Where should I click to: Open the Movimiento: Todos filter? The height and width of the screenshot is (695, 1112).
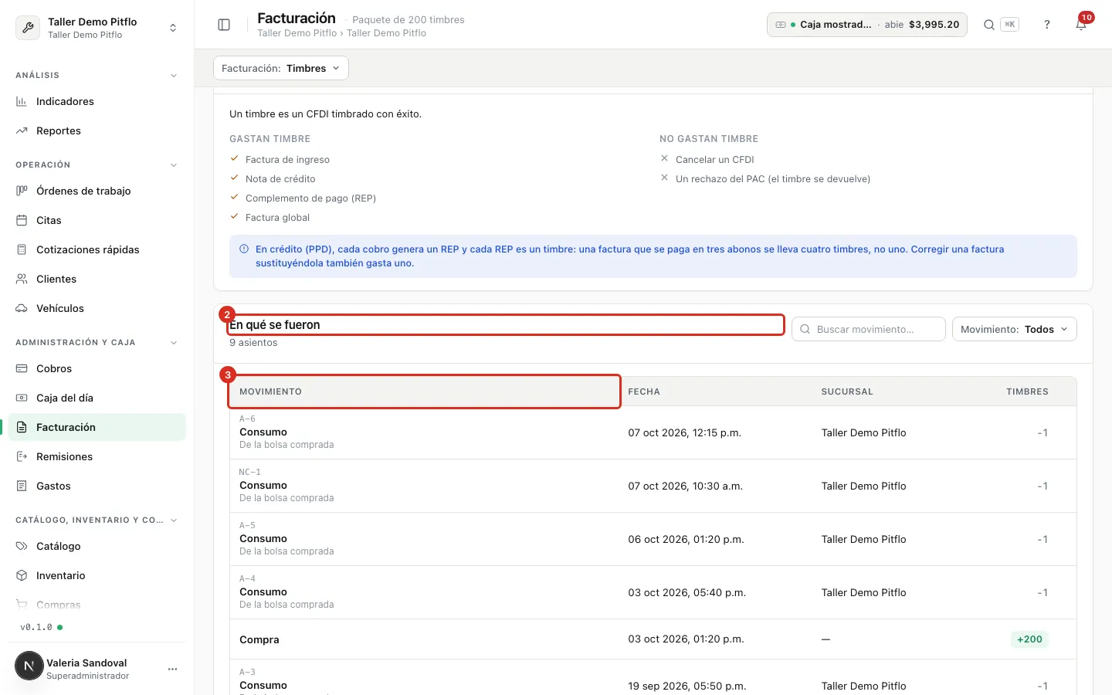pos(1014,329)
